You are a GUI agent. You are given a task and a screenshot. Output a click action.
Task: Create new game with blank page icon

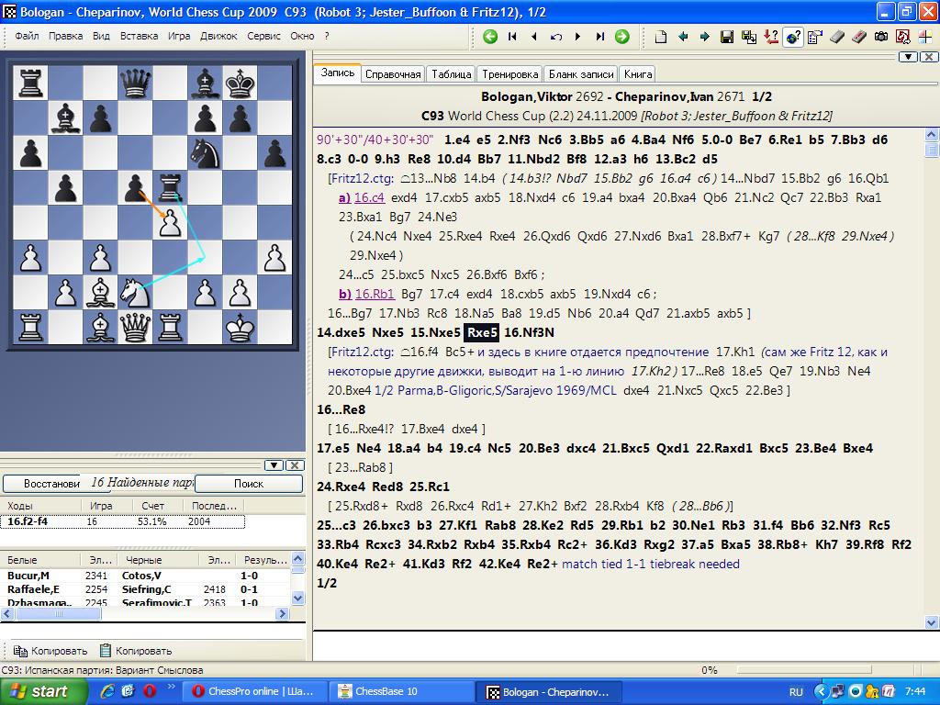tap(661, 37)
